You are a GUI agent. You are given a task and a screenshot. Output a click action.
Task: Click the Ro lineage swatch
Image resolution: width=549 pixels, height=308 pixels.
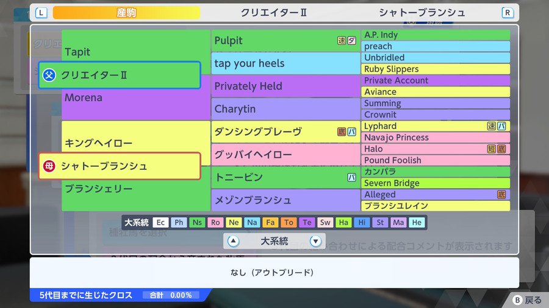tap(215, 222)
